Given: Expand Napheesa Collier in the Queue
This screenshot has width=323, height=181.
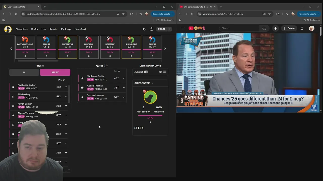Looking at the screenshot, I should point(124,78).
